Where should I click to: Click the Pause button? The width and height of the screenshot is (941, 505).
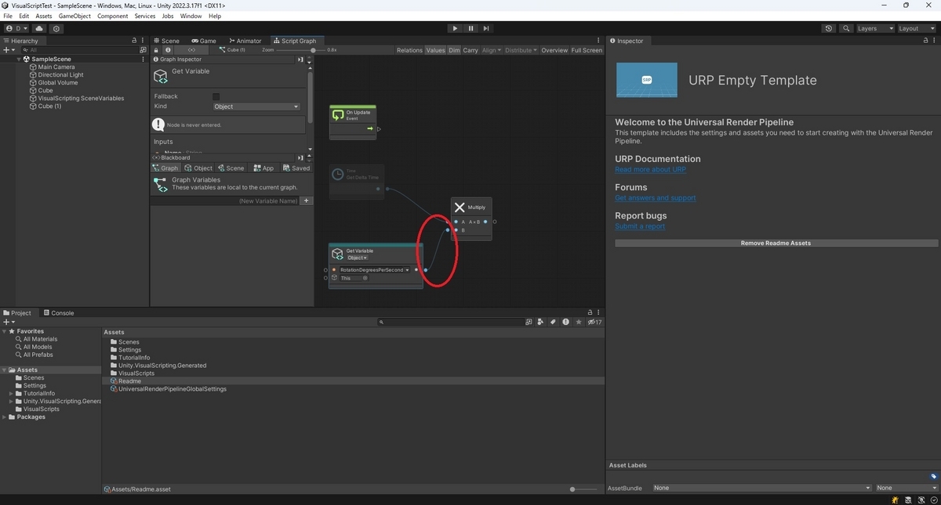pyautogui.click(x=470, y=28)
